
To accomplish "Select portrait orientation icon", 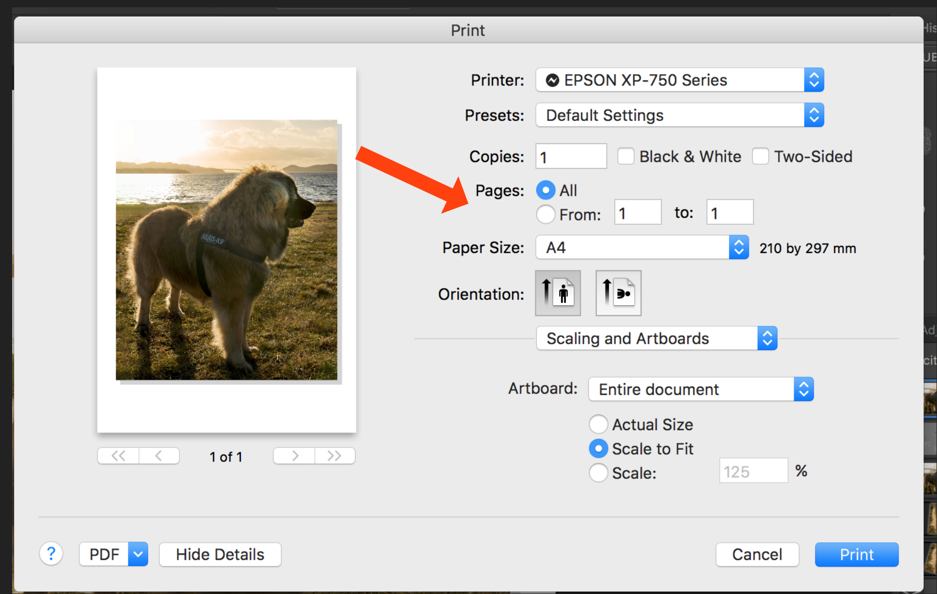I will click(558, 293).
